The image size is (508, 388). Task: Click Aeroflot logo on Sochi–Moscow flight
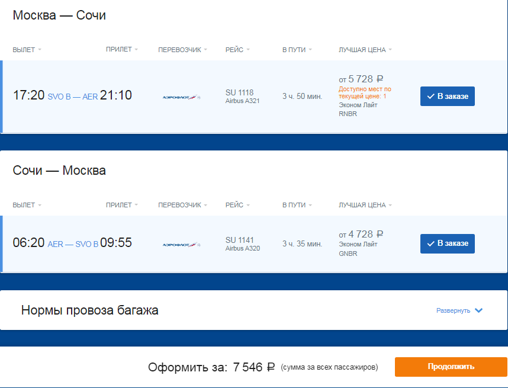tap(181, 244)
